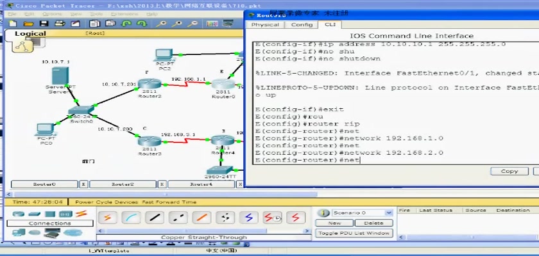This screenshot has height=256, width=539.
Task: Open the File menu
Action: click(12, 14)
